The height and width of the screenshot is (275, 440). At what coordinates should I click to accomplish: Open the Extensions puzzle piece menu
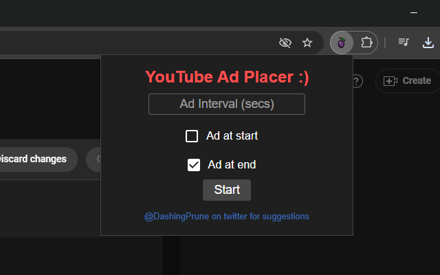[x=366, y=43]
